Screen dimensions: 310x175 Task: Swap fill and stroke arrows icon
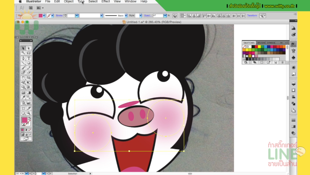pos(30,118)
